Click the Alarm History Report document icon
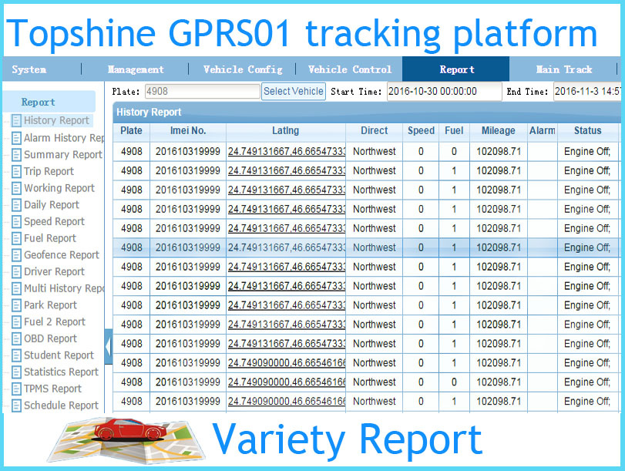 pyautogui.click(x=16, y=138)
